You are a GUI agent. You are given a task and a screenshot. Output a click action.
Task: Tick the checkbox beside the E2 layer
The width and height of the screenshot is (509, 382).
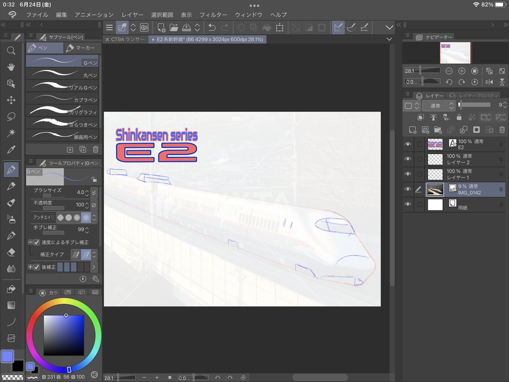click(x=420, y=144)
